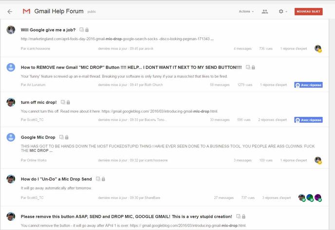Click the marketingland.com URL snippet text
The image size is (335, 230).
[117, 39]
